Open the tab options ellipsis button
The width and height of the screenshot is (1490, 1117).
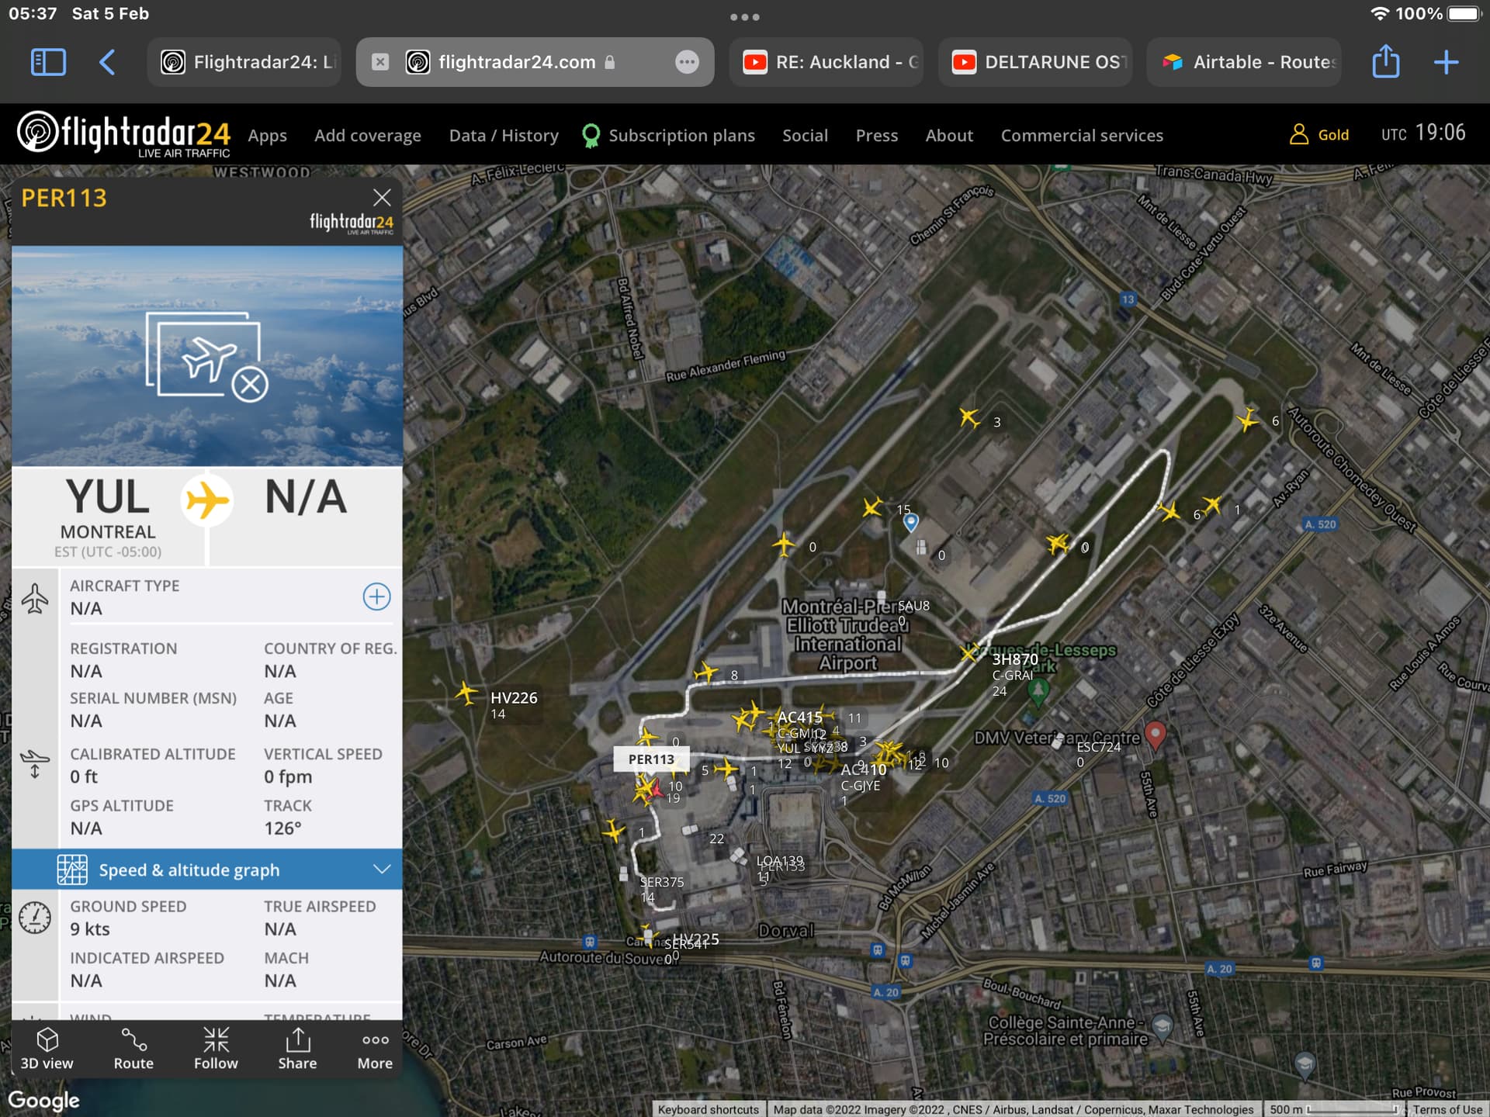[687, 62]
